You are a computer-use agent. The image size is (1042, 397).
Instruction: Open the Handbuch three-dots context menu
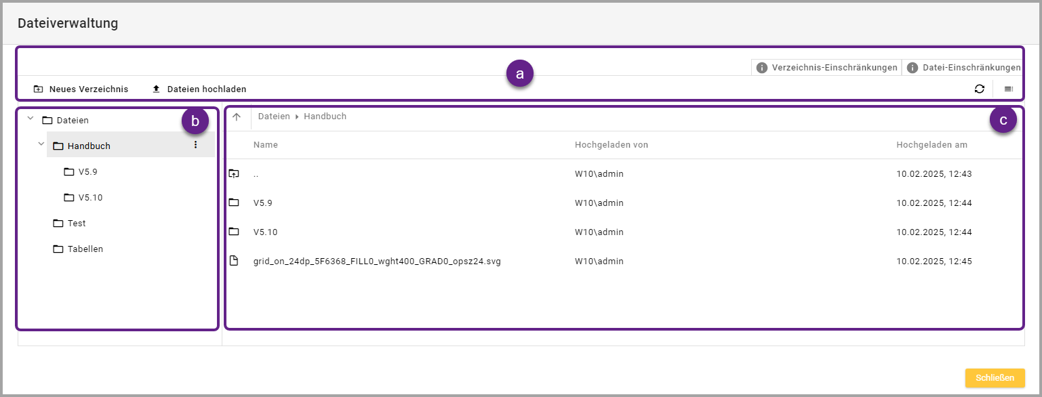pyautogui.click(x=195, y=145)
